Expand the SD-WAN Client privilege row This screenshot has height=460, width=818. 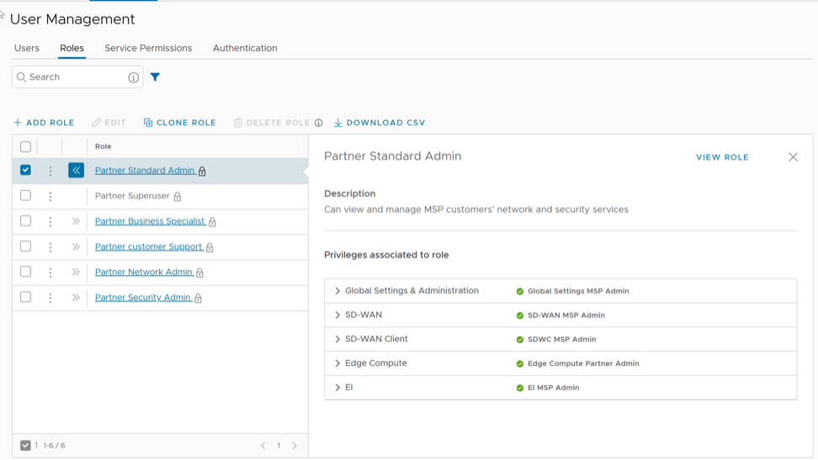(337, 340)
